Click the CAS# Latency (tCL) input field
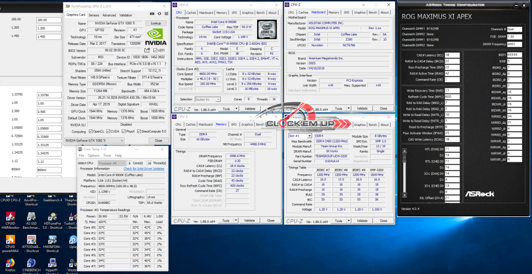 (x=451, y=54)
